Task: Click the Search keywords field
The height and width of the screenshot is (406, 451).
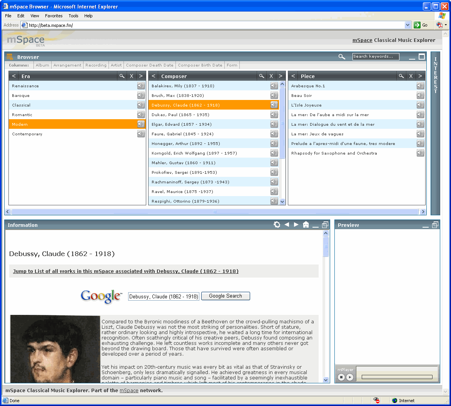Action: tap(376, 57)
